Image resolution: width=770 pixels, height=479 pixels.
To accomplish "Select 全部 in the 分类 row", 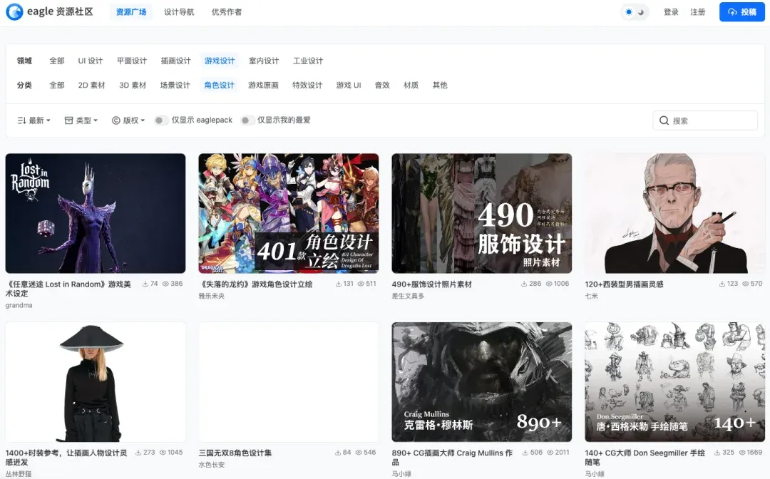I will (57, 86).
